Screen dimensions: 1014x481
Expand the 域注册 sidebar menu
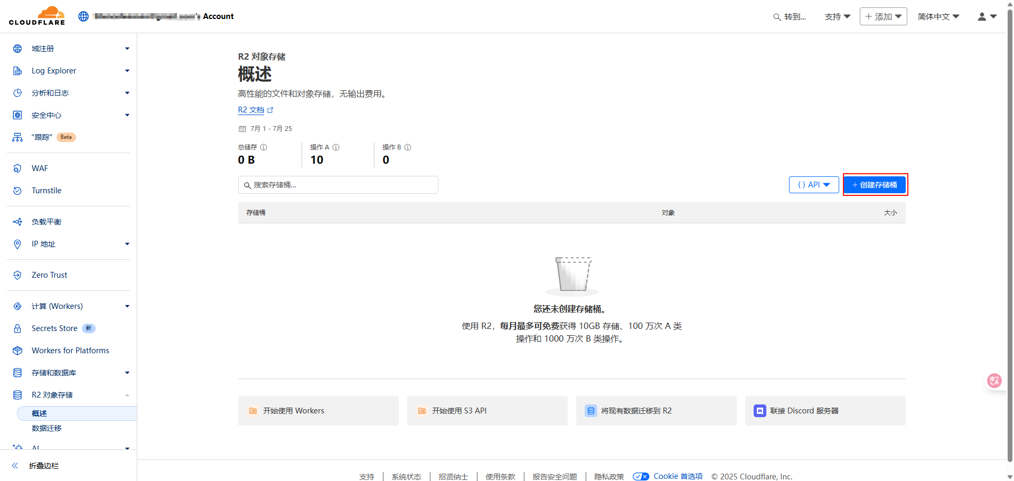pyautogui.click(x=127, y=49)
